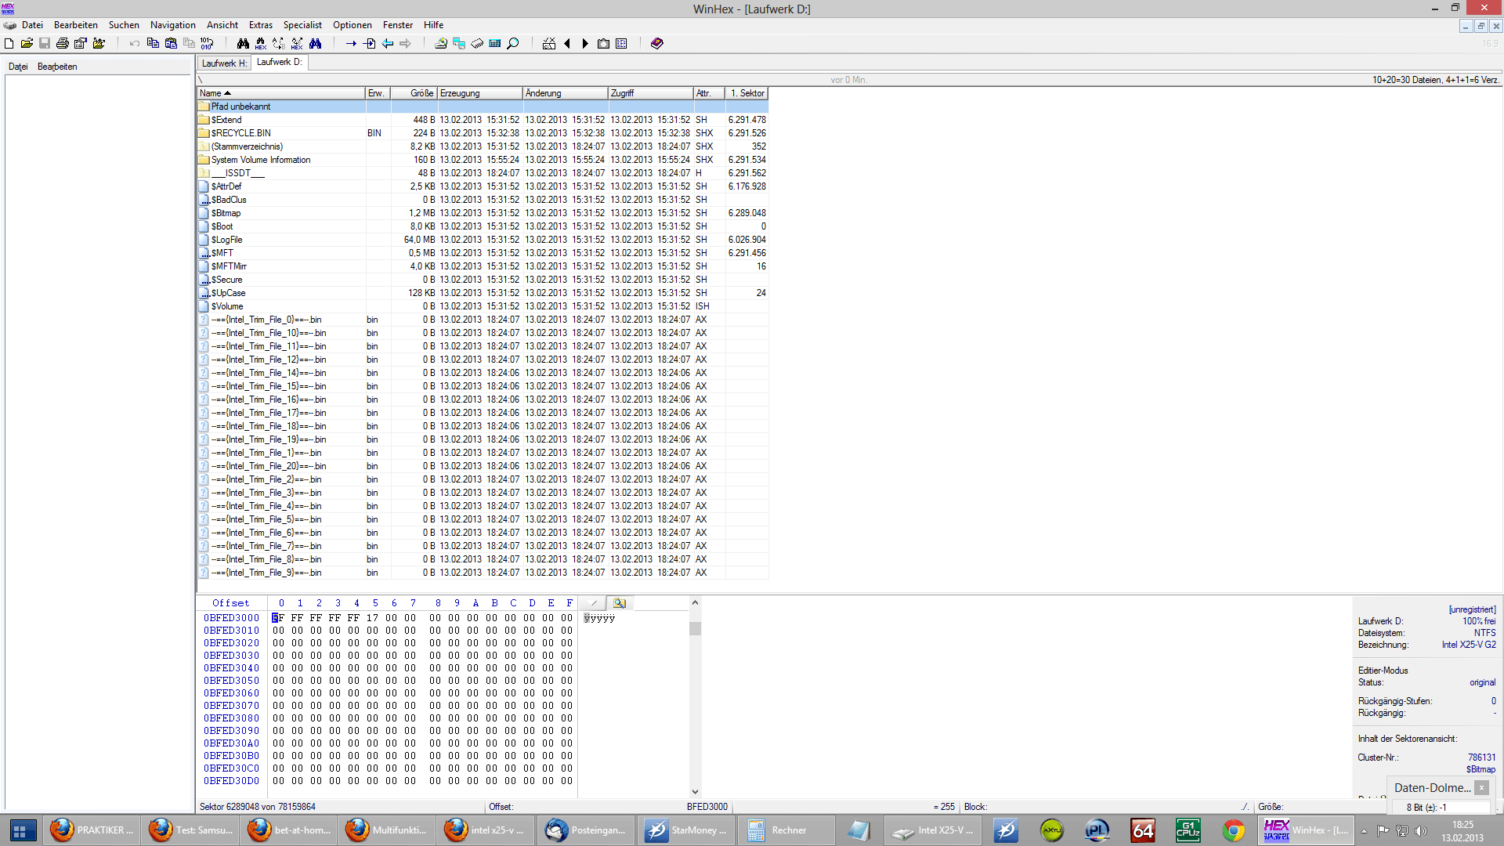The image size is (1504, 846).
Task: Sort file list by Name column header
Action: [x=281, y=93]
